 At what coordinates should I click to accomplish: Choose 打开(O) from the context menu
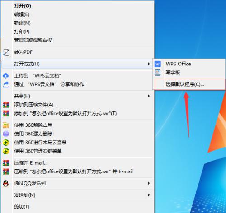click(77, 6)
